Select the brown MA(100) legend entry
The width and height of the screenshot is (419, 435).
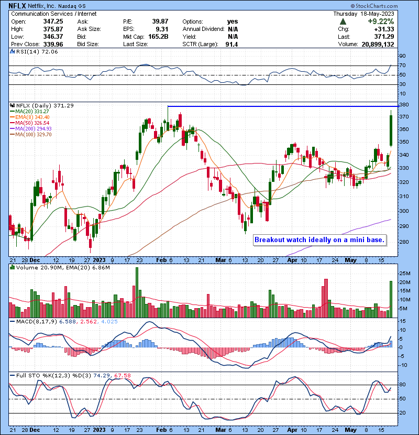click(31, 135)
